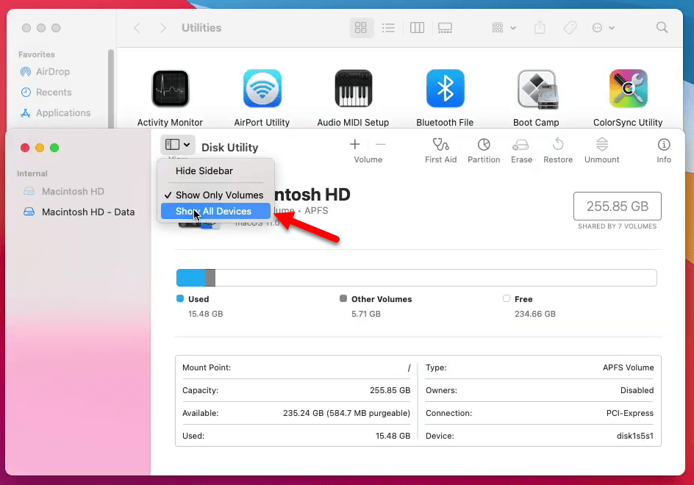The image size is (694, 485).
Task: Click the Finder Tags icon
Action: [570, 27]
